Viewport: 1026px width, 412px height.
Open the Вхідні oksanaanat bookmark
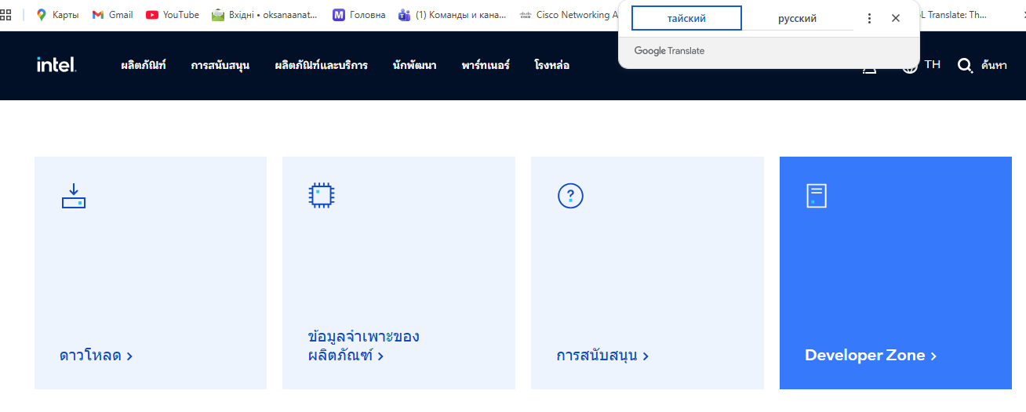point(265,15)
